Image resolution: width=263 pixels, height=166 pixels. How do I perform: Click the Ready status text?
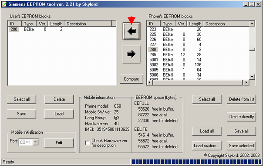coord(8,162)
